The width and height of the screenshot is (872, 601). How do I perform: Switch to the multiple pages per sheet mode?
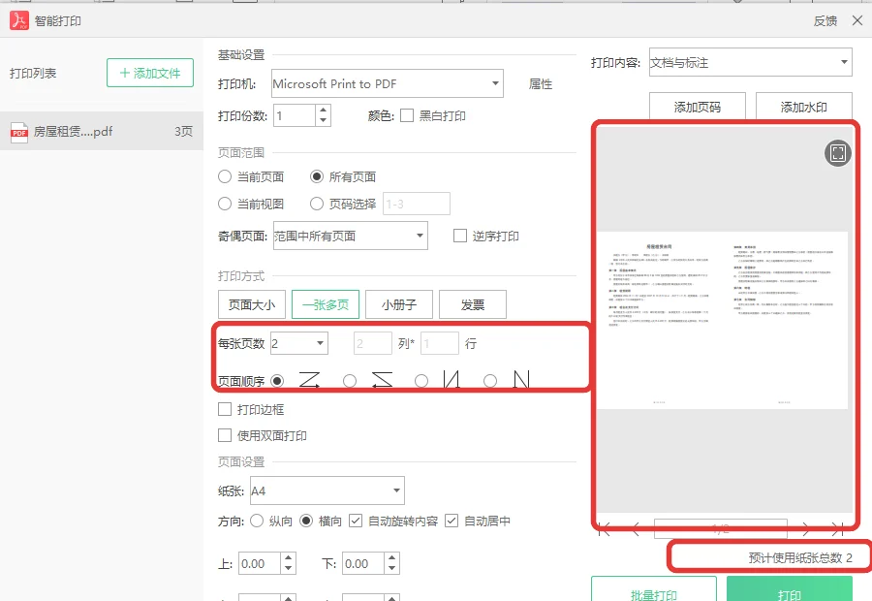click(x=326, y=304)
